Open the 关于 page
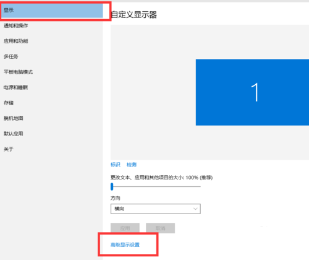 tap(9, 149)
